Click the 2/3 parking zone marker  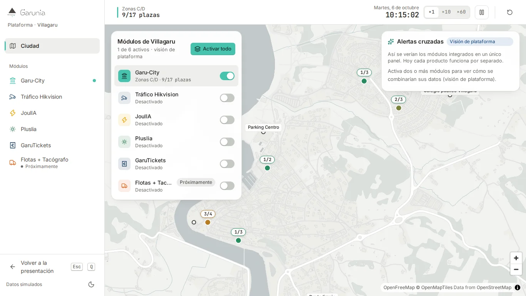point(399,104)
